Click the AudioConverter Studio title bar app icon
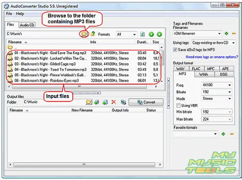242x180 pixels. [6, 6]
